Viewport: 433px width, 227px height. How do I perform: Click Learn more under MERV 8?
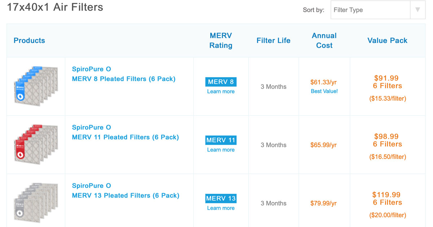pyautogui.click(x=221, y=92)
